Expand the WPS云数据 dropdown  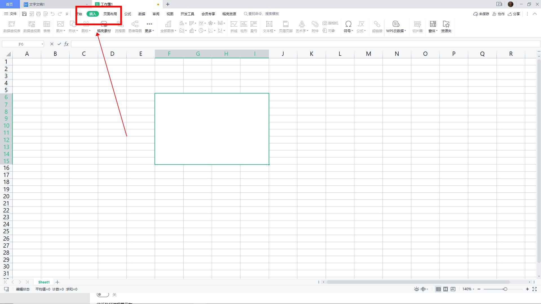(x=396, y=27)
